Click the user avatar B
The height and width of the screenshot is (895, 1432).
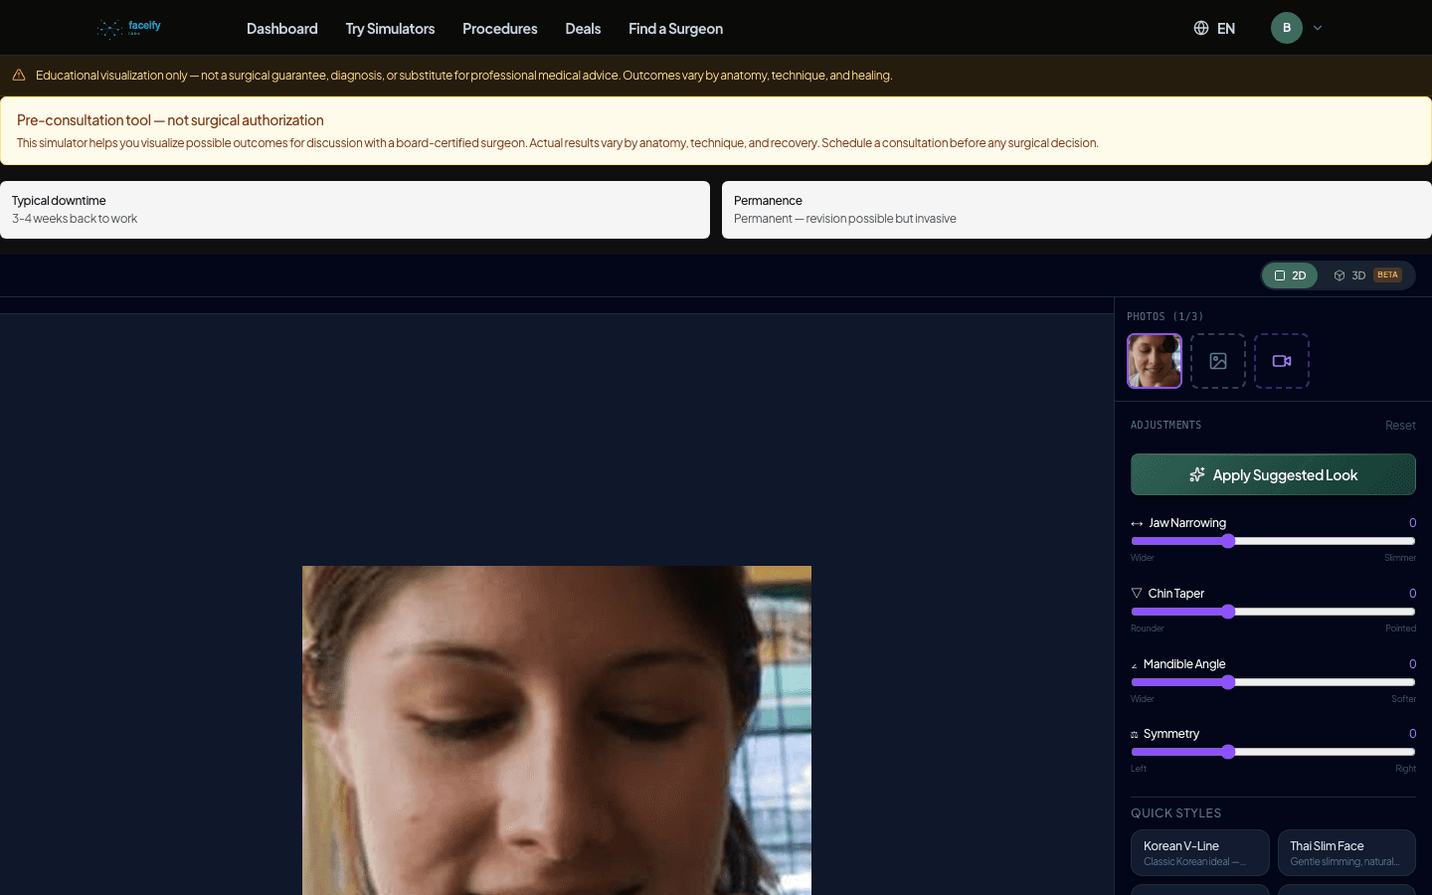tap(1286, 28)
